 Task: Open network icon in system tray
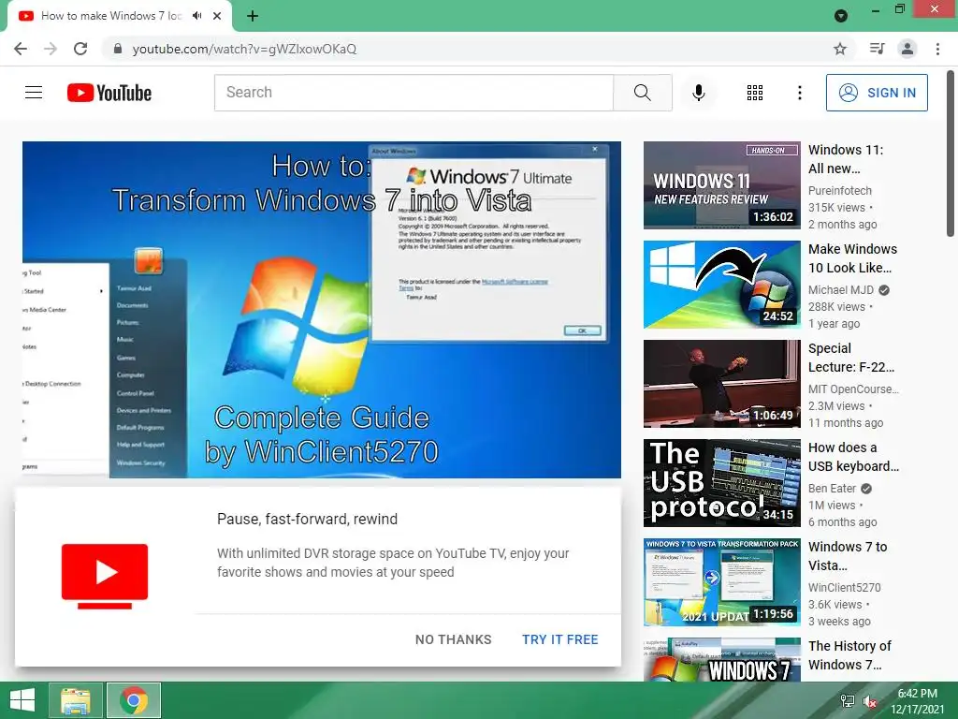pos(847,701)
